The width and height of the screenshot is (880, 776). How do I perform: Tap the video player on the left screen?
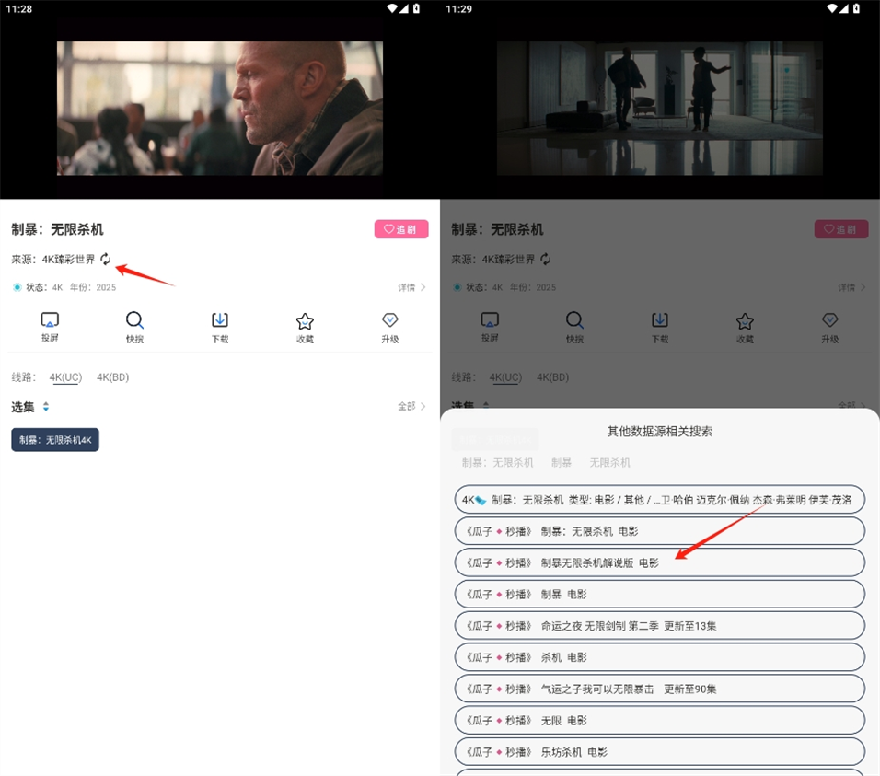pyautogui.click(x=220, y=109)
